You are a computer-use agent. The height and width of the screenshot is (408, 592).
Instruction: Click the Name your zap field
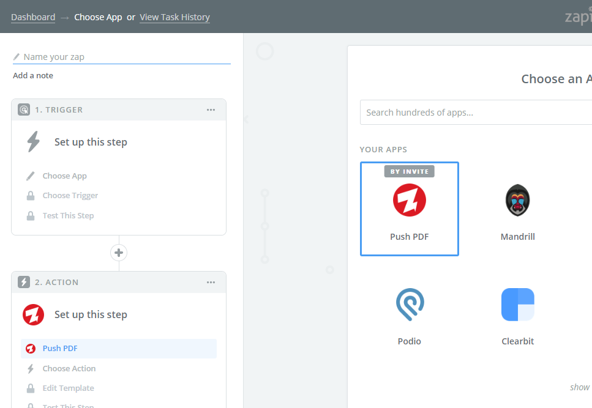[122, 57]
